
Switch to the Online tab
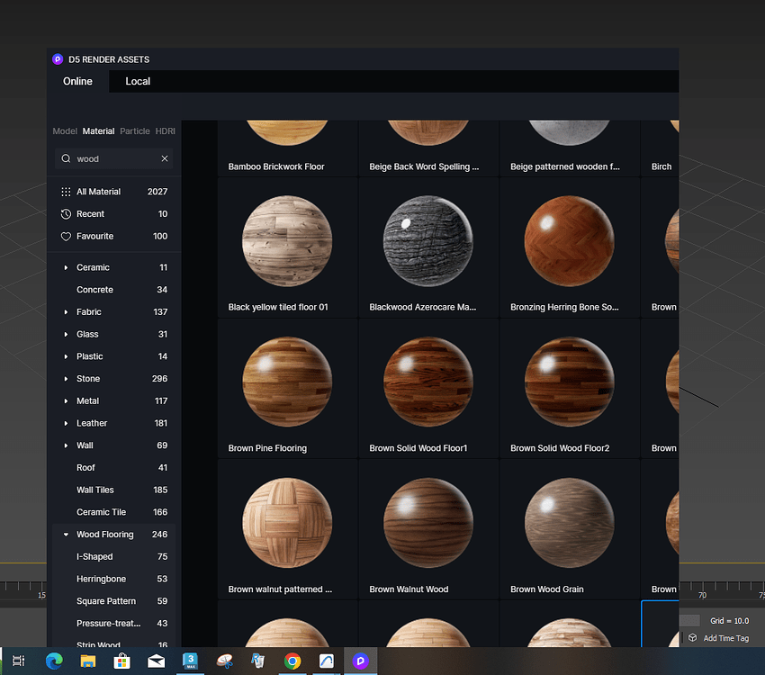pyautogui.click(x=77, y=81)
